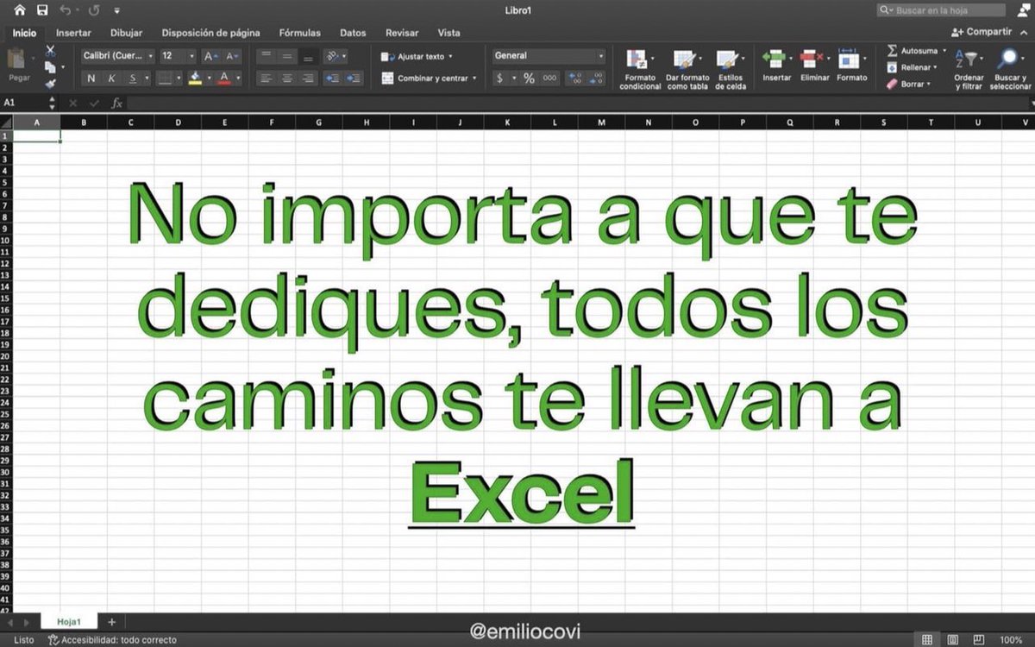Click the cell borders icon
The width and height of the screenshot is (1035, 647).
(x=164, y=79)
